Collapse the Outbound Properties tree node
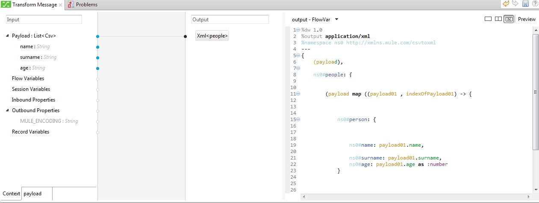Viewport: 539px width, 203px height. [8, 110]
